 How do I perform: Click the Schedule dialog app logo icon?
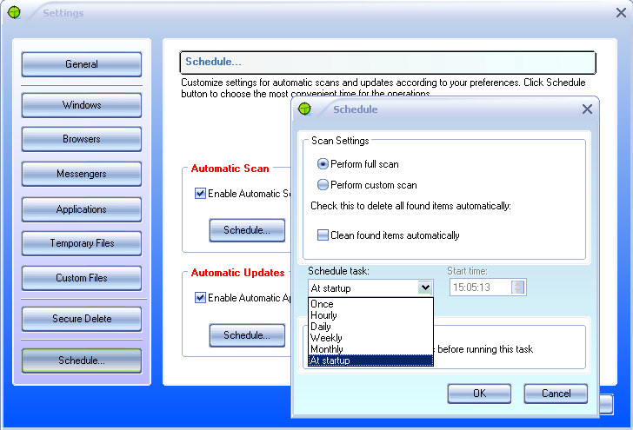(304, 109)
